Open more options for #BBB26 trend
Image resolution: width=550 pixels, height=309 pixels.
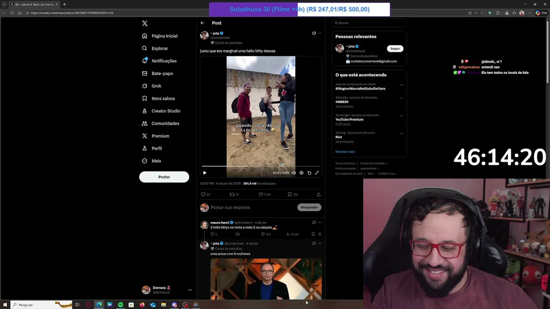click(401, 98)
